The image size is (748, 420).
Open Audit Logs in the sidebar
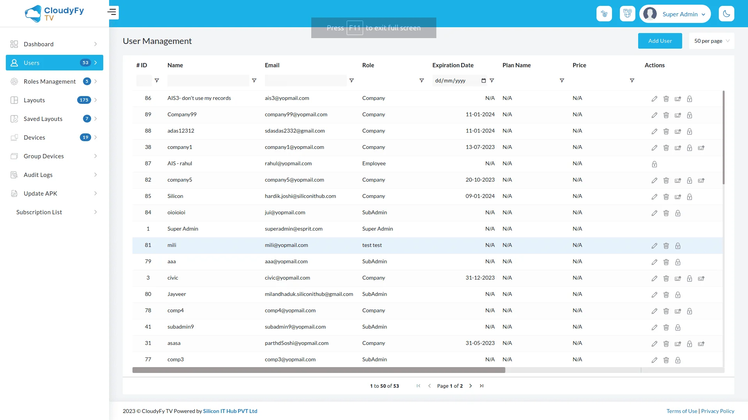click(38, 175)
